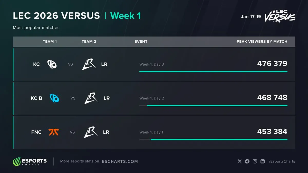The height and width of the screenshot is (173, 308).
Task: Click the LR logo in first match row
Action: [x=89, y=64]
